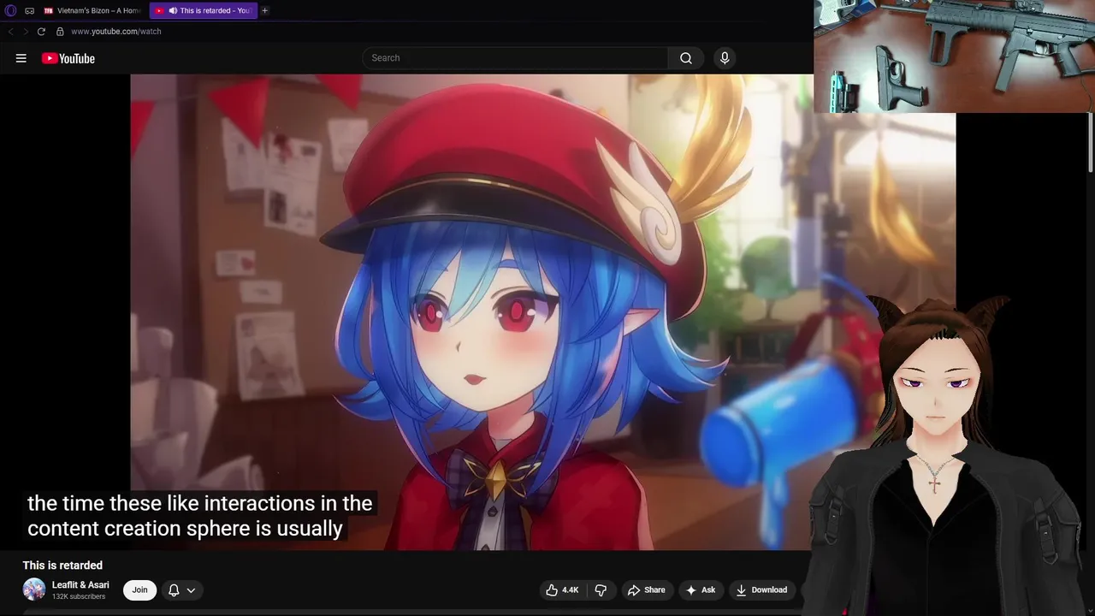Submit search with magnifying glass button

pos(686,58)
